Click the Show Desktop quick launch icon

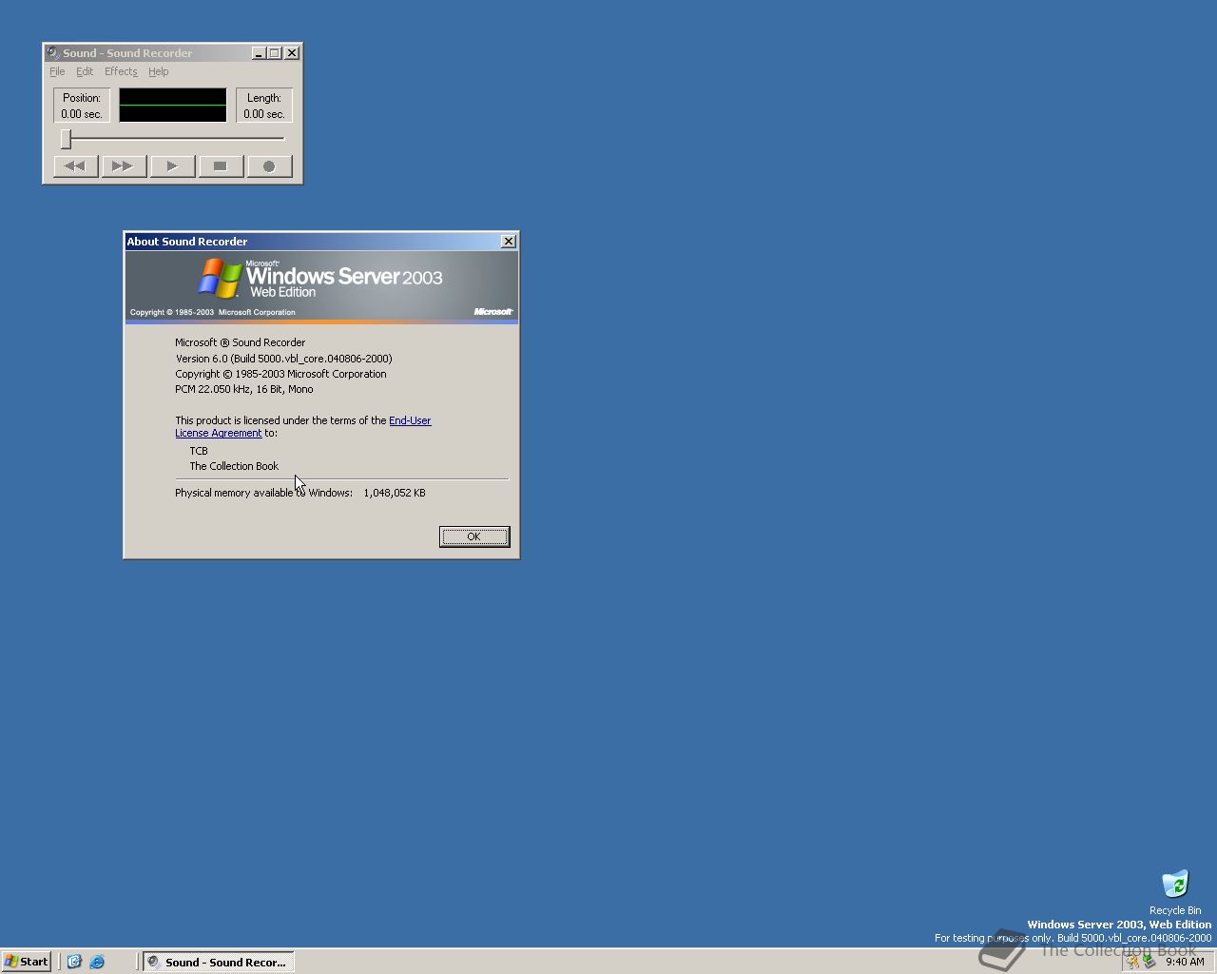pos(74,962)
